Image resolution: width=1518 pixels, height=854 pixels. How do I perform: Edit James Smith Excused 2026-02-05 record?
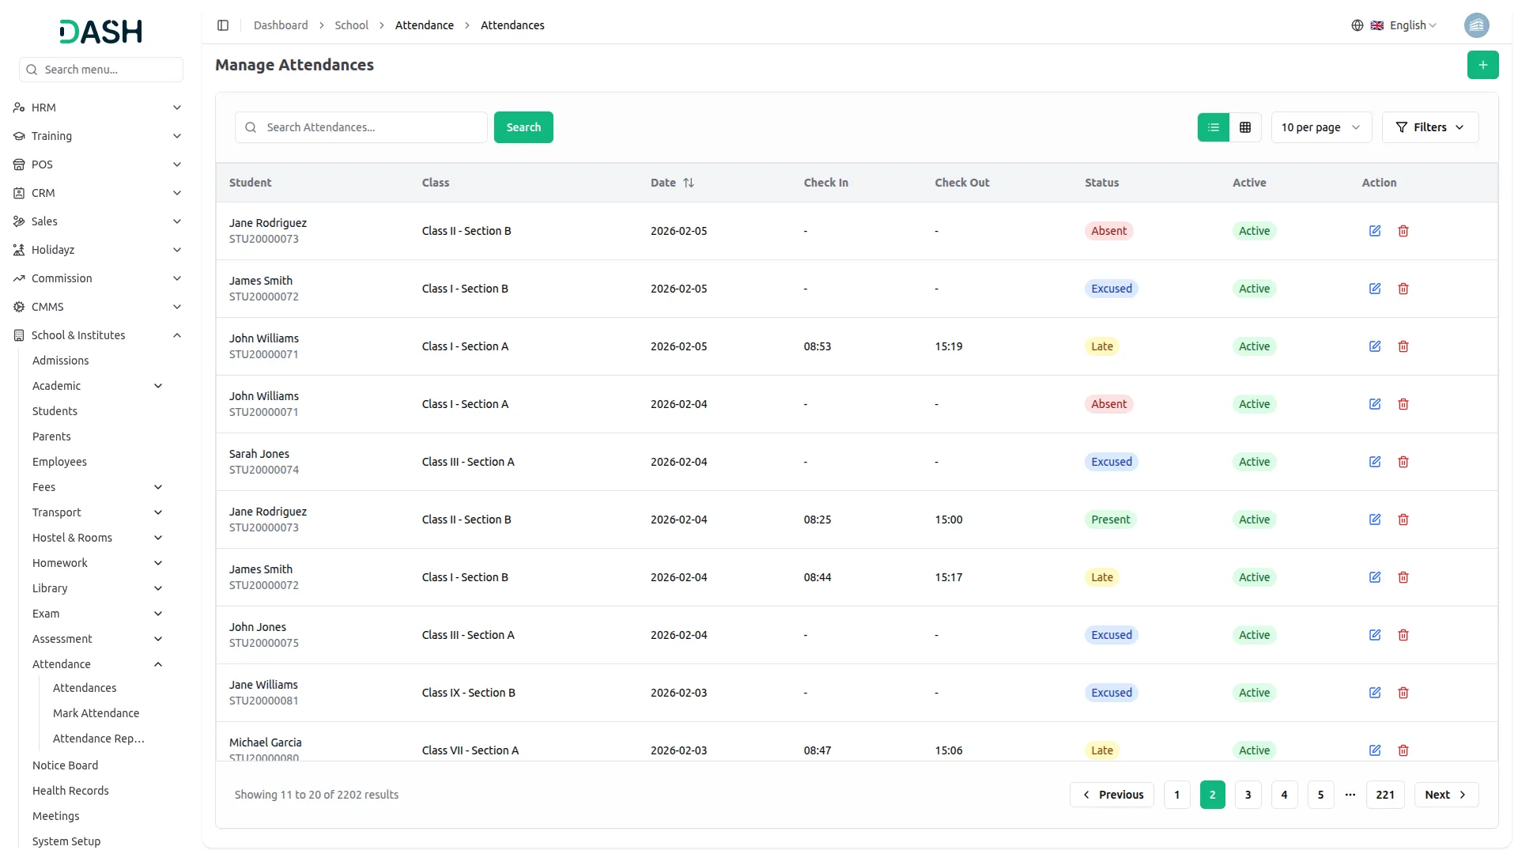pyautogui.click(x=1375, y=289)
